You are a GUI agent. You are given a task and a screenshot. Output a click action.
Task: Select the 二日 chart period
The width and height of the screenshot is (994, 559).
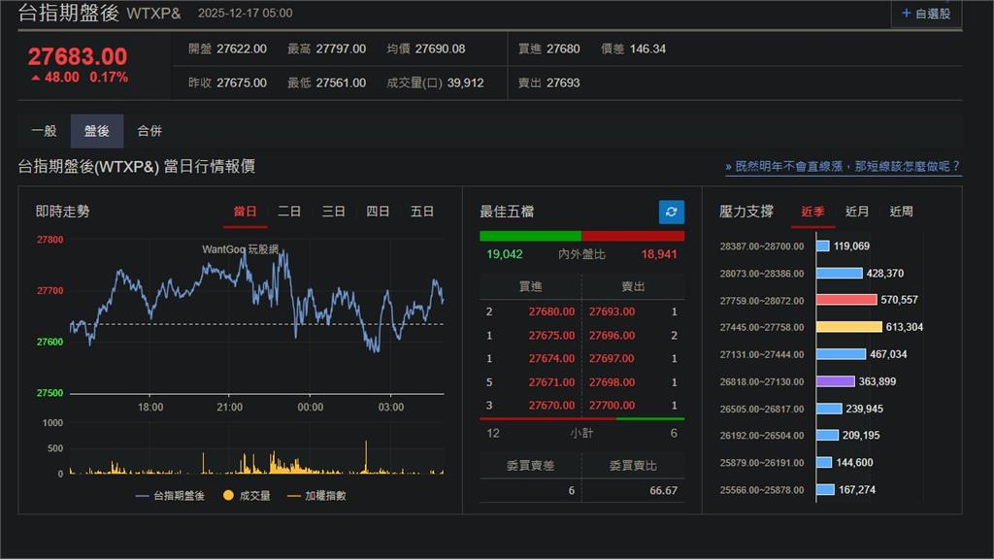pos(289,211)
